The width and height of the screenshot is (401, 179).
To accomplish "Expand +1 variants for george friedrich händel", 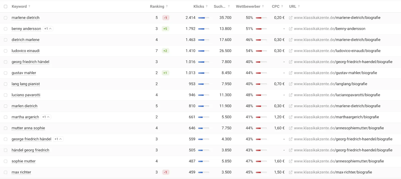I will (58, 139).
